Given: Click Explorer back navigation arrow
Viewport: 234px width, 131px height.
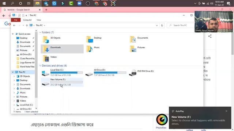Looking at the screenshot, I should (14, 25).
